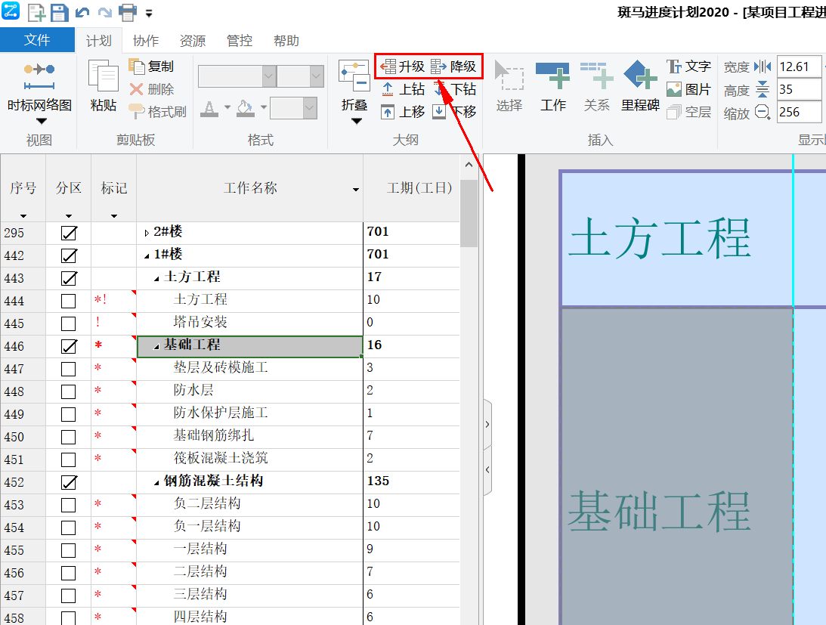
Task: Add a 关系 relation link
Action: [596, 83]
